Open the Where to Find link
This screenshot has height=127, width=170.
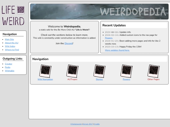pyautogui.click(x=12, y=50)
